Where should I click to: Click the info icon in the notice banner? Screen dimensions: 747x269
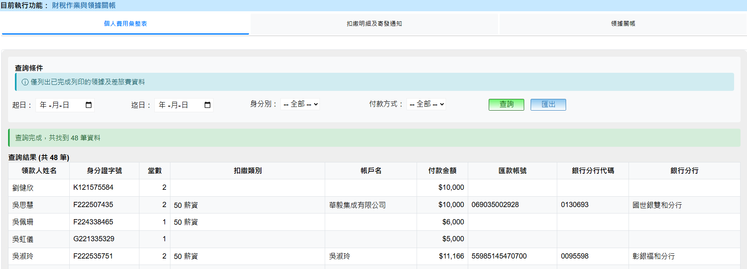pyautogui.click(x=25, y=82)
